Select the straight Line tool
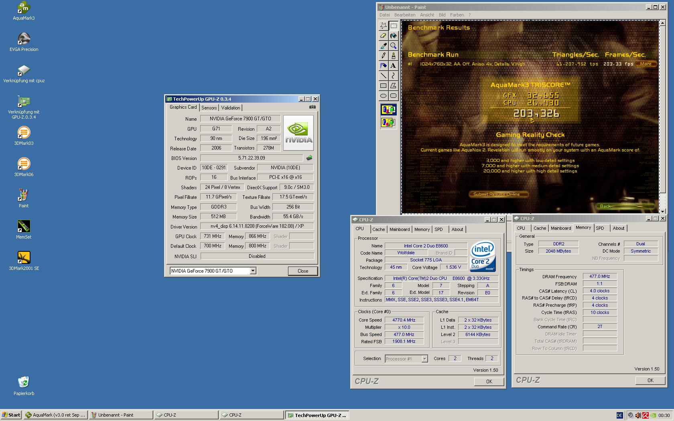The height and width of the screenshot is (421, 674). 384,76
